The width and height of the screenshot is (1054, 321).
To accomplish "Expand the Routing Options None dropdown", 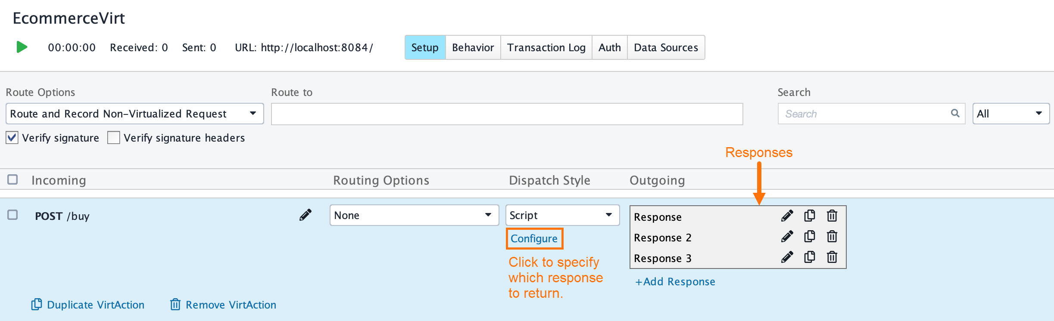I will point(414,215).
